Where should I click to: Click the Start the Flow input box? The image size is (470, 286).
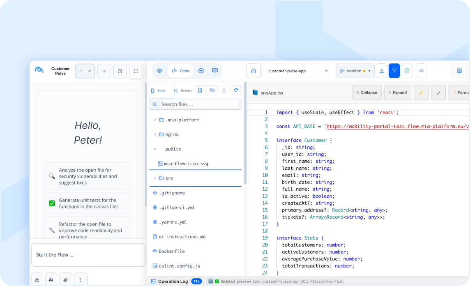88,255
